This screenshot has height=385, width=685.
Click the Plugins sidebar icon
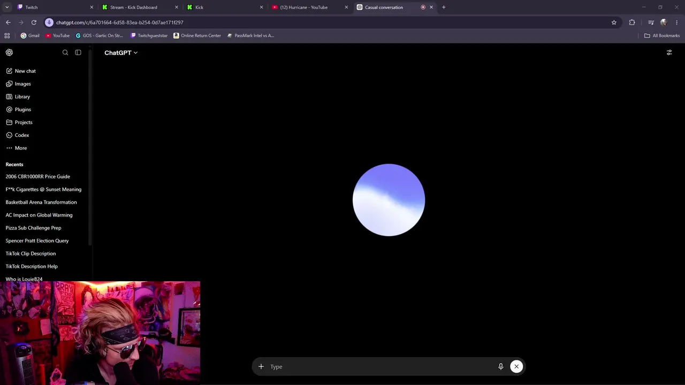(x=9, y=110)
